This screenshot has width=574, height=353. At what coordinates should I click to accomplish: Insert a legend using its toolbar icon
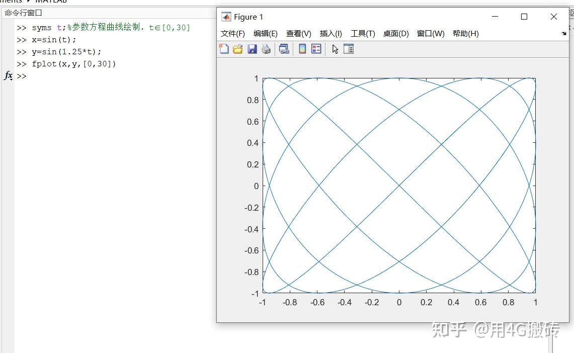(x=316, y=49)
